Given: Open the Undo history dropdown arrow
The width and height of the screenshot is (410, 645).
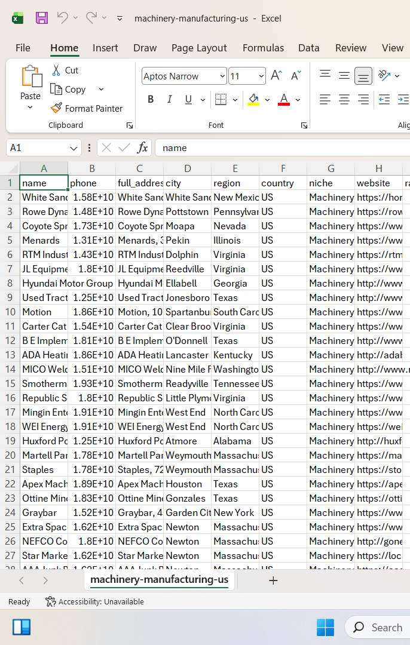Looking at the screenshot, I should coord(75,18).
